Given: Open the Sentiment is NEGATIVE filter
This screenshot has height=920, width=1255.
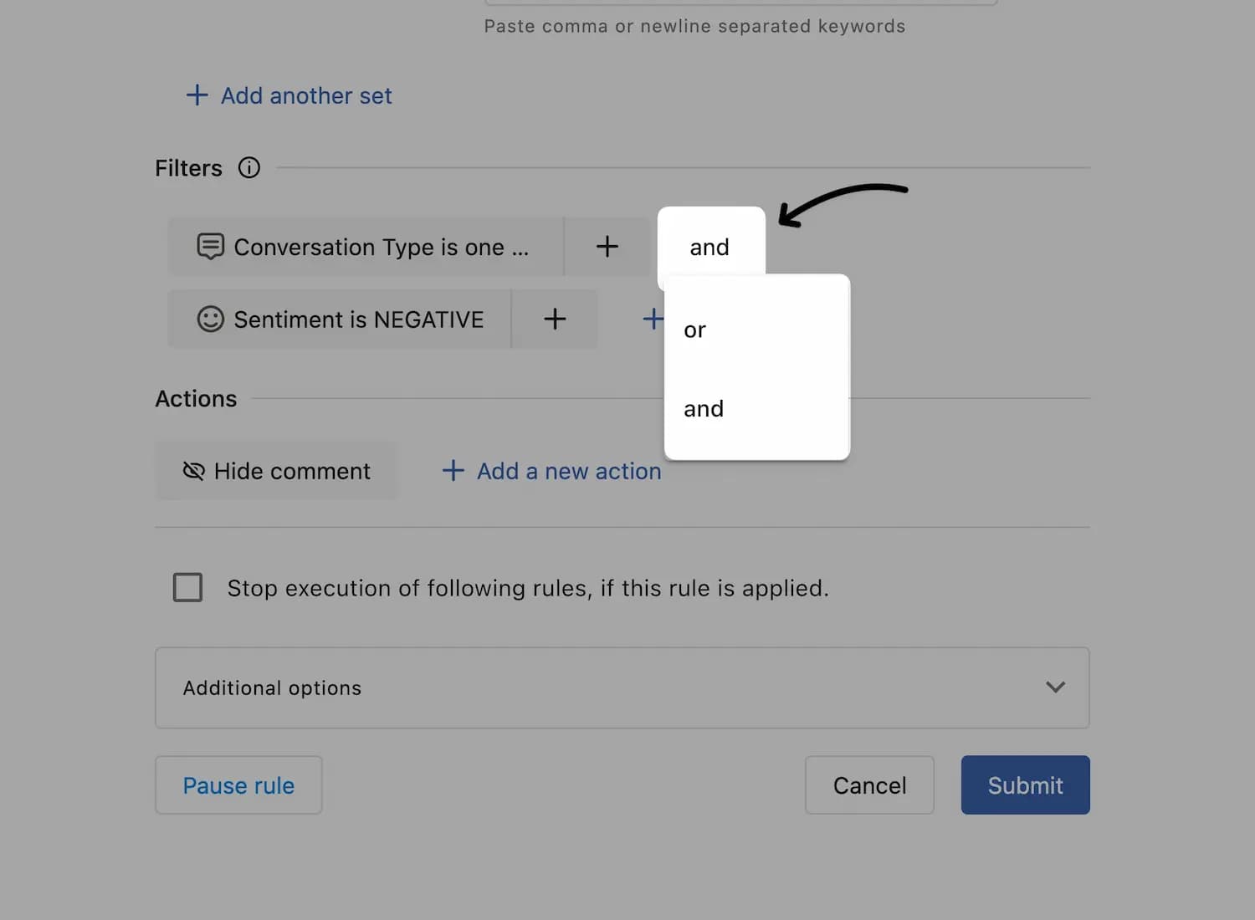Looking at the screenshot, I should coord(357,319).
